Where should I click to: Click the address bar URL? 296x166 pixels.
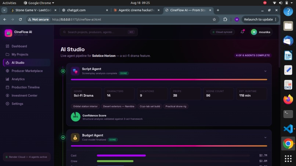(76, 19)
